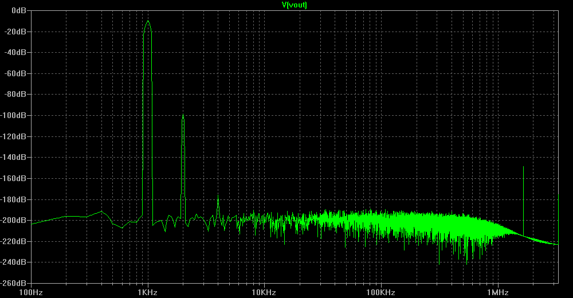Viewport: 573px width, 298px height.
Task: Click the 0dB axis label
Action: point(19,11)
